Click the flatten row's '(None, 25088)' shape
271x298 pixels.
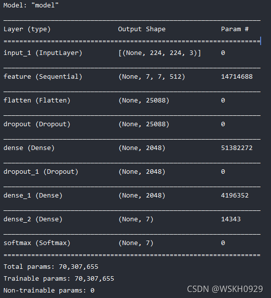tap(144, 100)
